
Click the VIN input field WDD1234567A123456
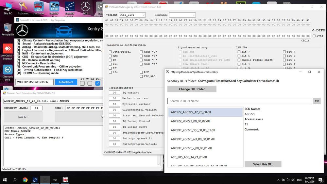click(x=34, y=82)
